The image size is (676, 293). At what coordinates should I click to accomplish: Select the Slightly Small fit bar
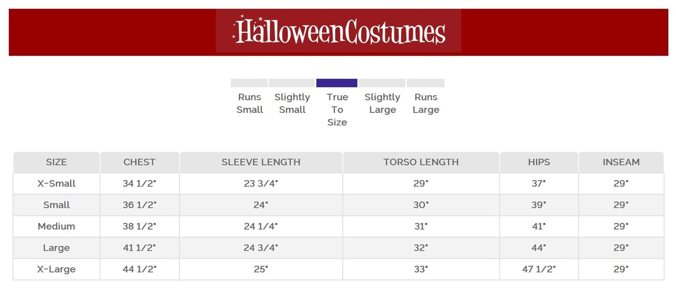pos(292,83)
